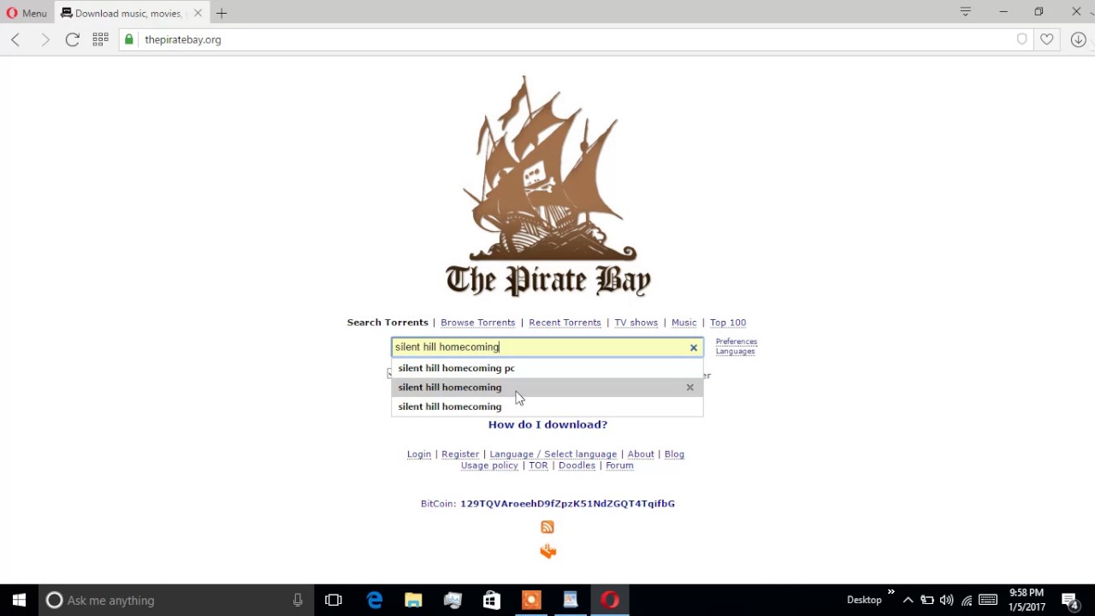The height and width of the screenshot is (616, 1095).
Task: Remove highlighted suggestion with its X
Action: (x=690, y=388)
